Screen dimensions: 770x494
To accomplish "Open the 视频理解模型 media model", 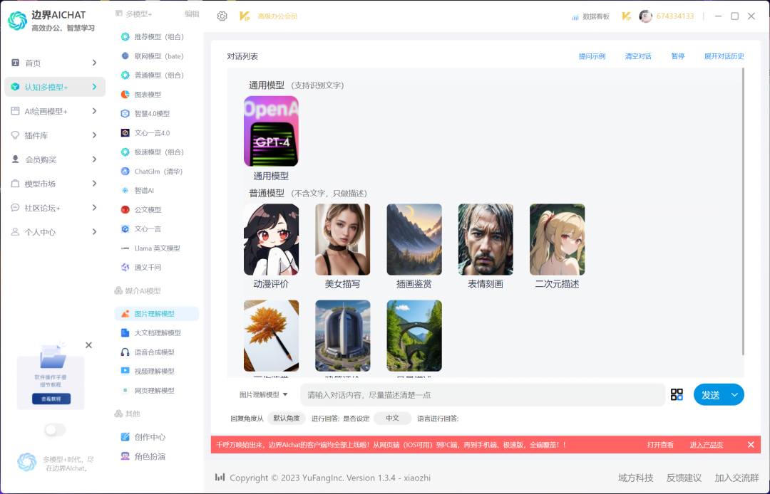I will 153,370.
